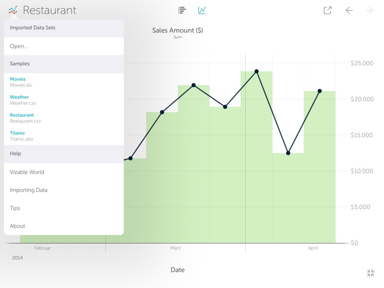Tap the Restaurant title text

coord(49,10)
